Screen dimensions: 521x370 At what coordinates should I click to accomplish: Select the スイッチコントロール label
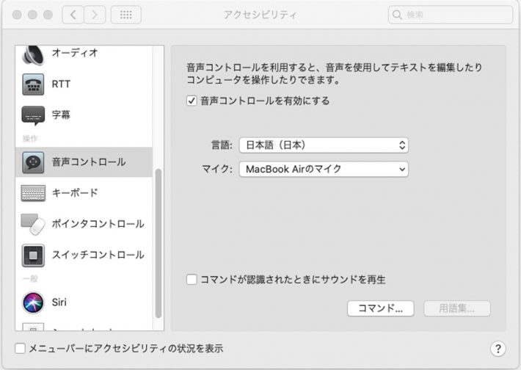click(x=98, y=255)
